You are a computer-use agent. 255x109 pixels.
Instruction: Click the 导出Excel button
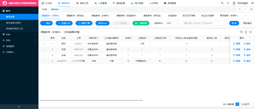[x=102, y=23]
